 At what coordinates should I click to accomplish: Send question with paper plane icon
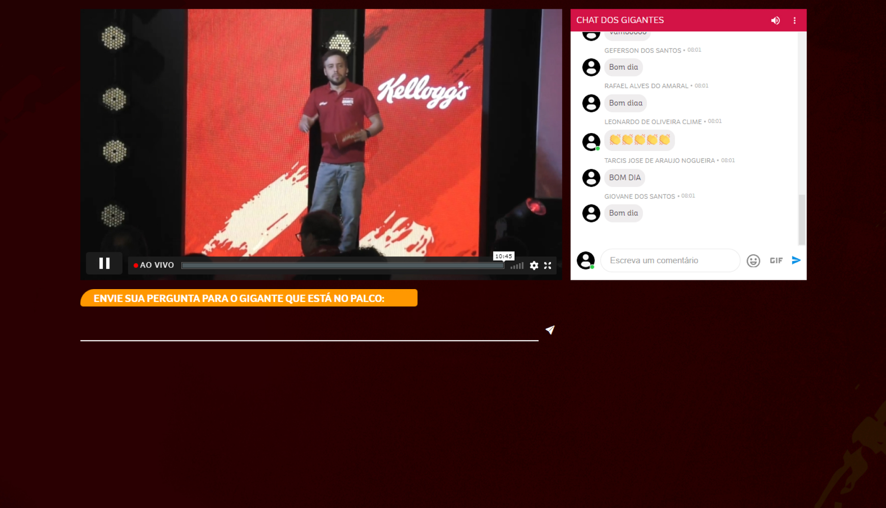pos(550,330)
